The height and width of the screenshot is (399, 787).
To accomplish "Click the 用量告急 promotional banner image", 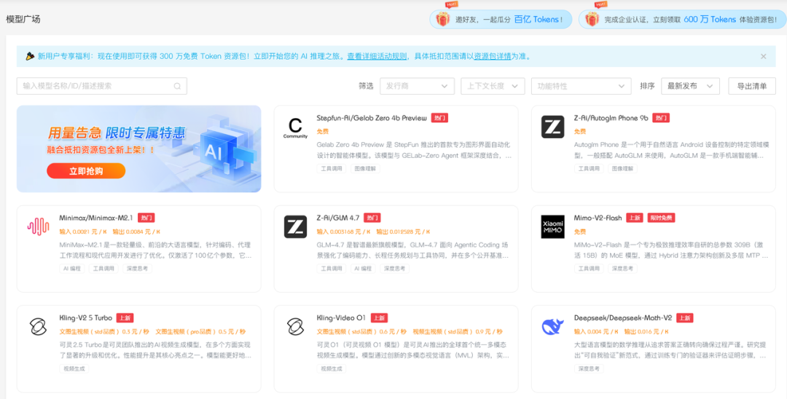I will (138, 149).
